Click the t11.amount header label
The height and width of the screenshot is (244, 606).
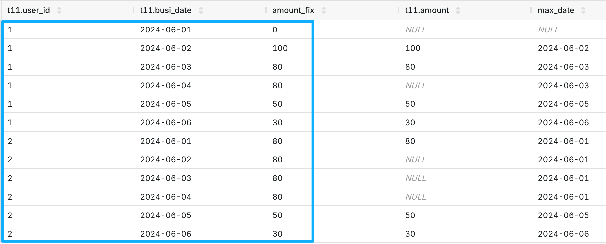427,10
